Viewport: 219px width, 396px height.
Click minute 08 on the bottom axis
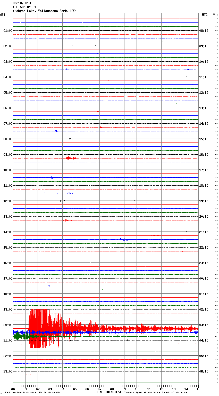click(x=112, y=389)
